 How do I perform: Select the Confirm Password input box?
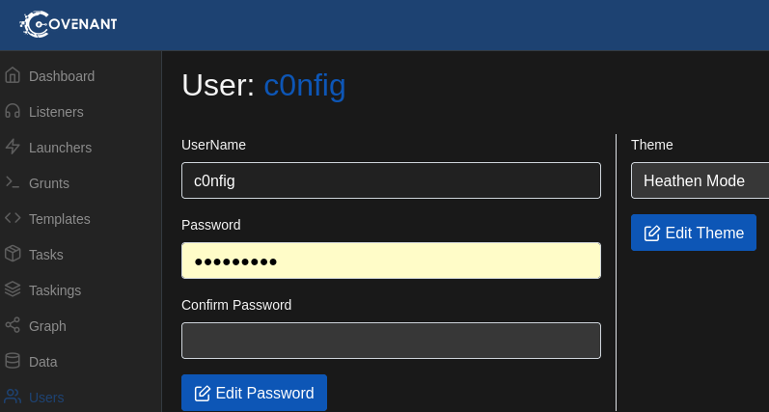point(391,341)
